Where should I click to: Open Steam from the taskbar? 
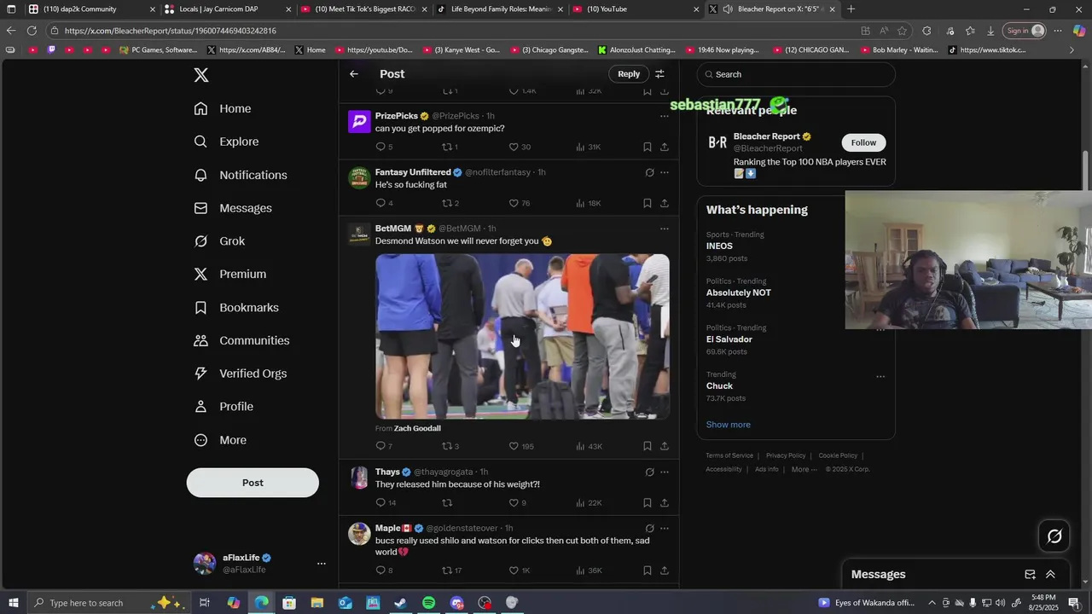400,603
